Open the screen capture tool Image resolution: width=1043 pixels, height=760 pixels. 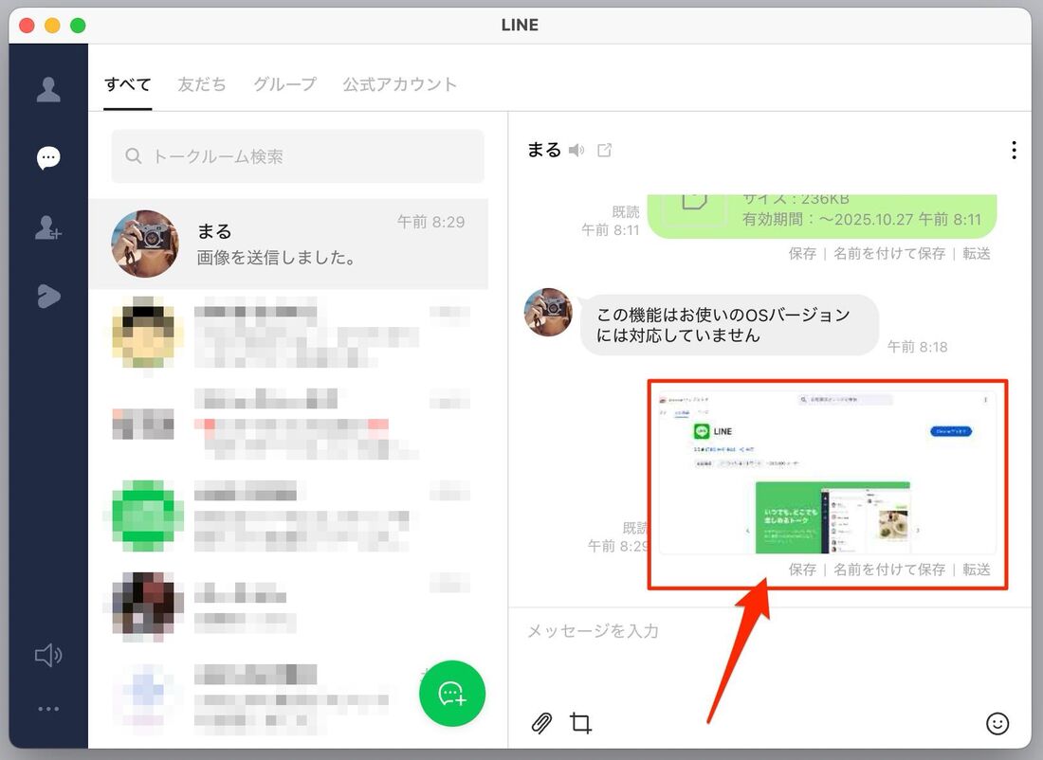pyautogui.click(x=580, y=723)
